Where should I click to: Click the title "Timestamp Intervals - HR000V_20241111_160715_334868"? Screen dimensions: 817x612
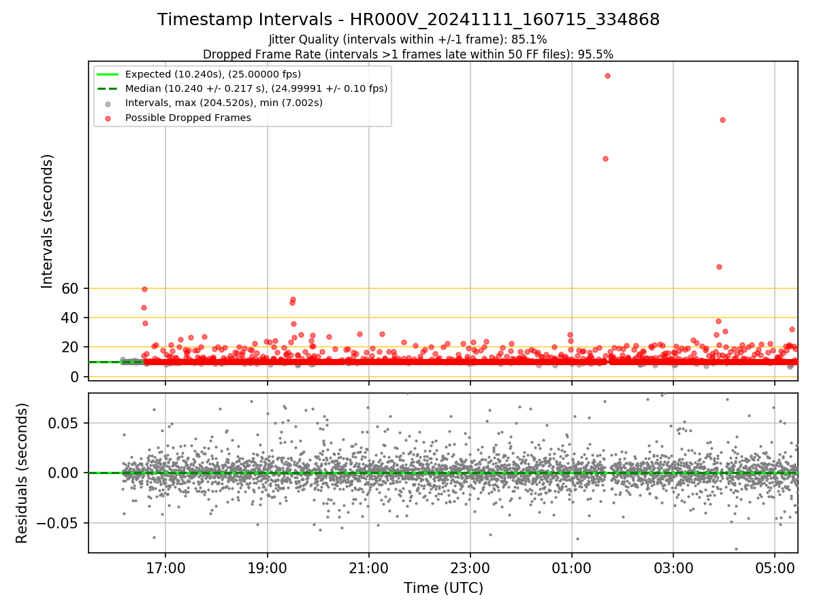click(408, 20)
